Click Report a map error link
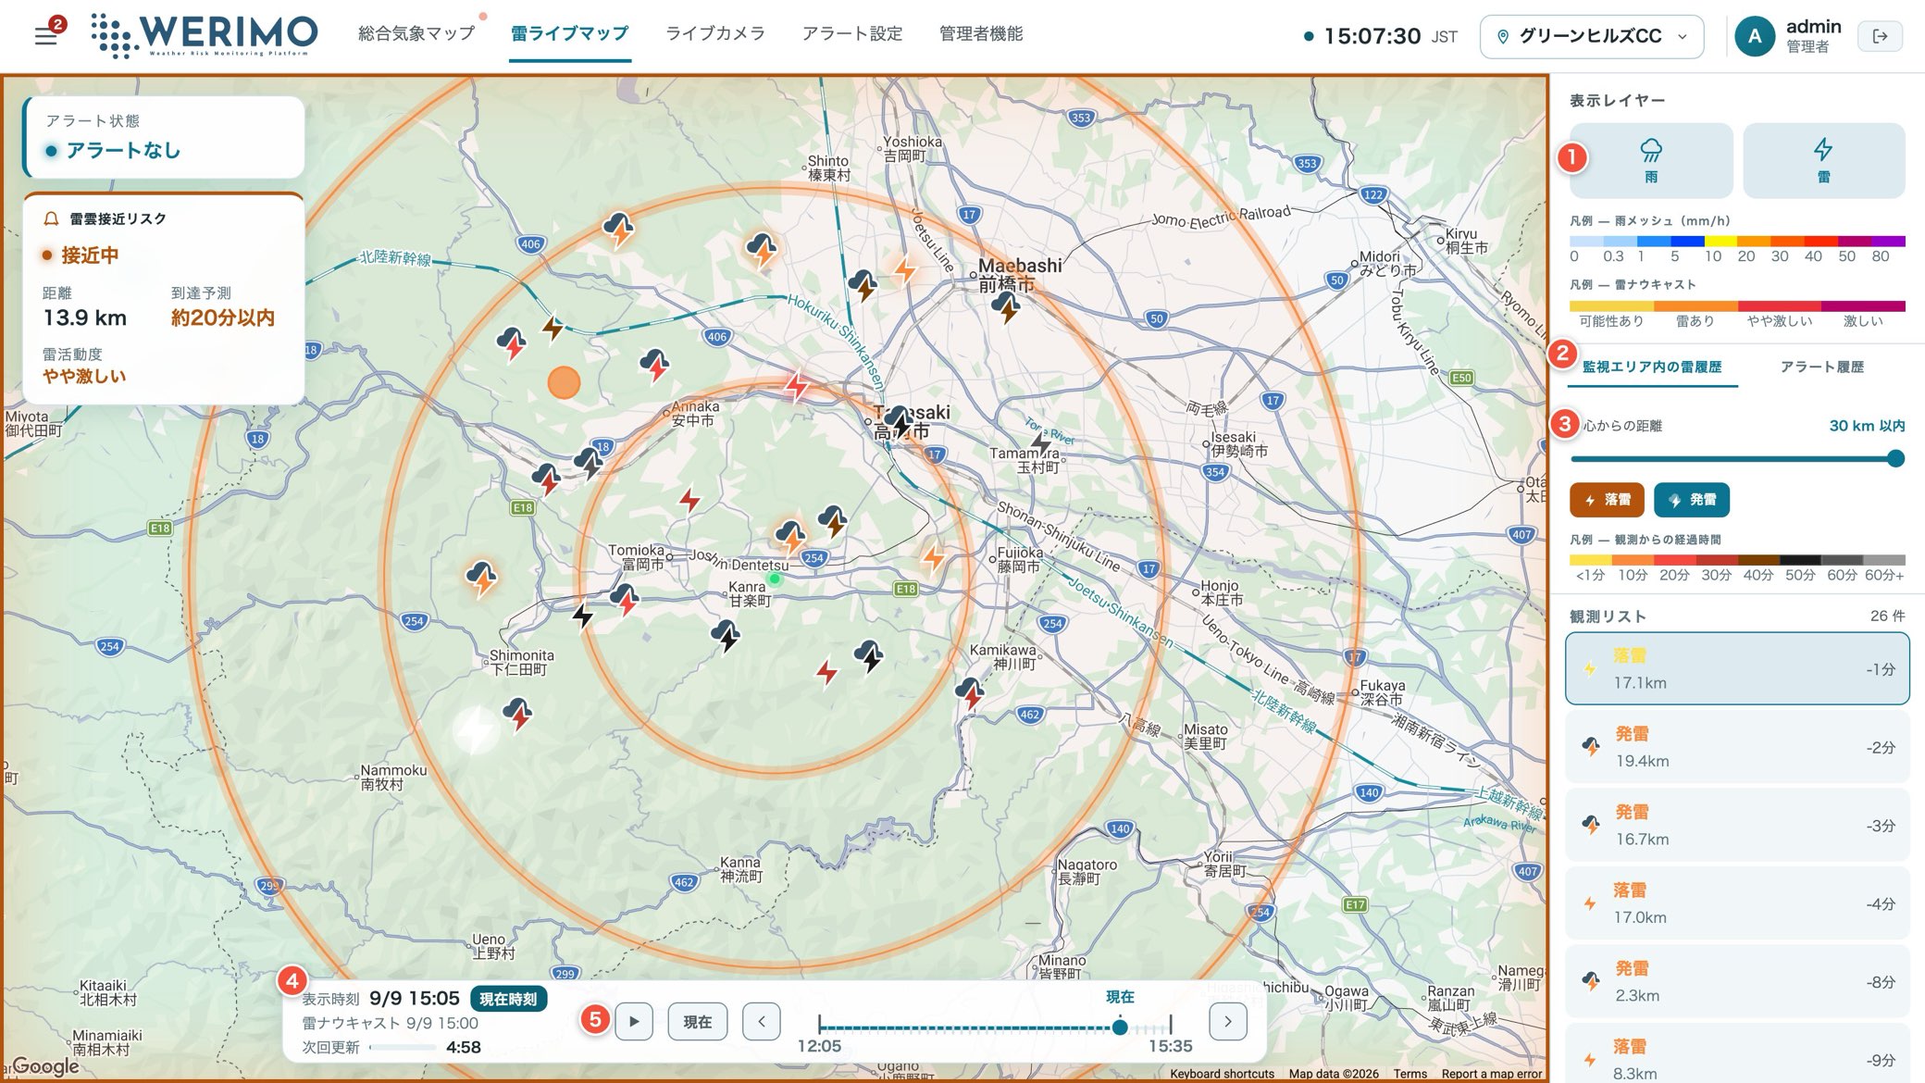This screenshot has width=1925, height=1083. click(x=1492, y=1074)
